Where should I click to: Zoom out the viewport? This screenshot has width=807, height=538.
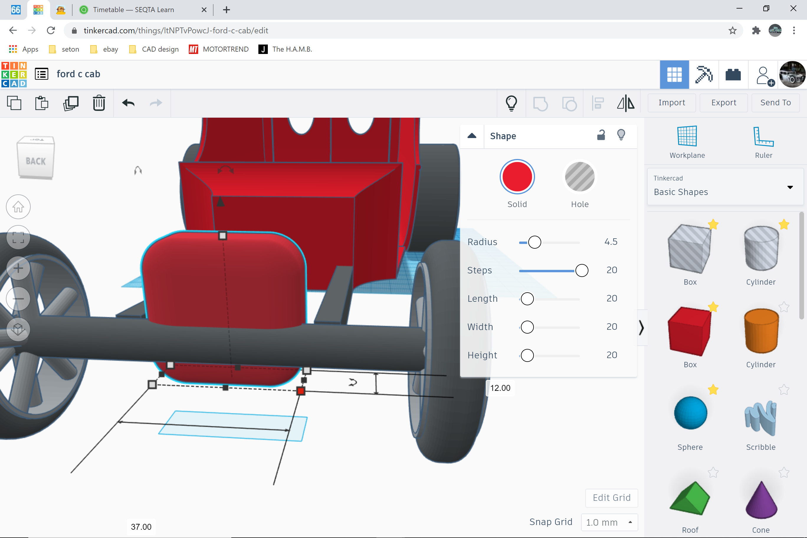[x=18, y=298]
